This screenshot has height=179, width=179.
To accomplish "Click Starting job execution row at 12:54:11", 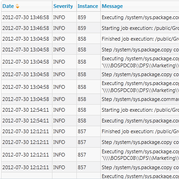I will [x=90, y=110].
